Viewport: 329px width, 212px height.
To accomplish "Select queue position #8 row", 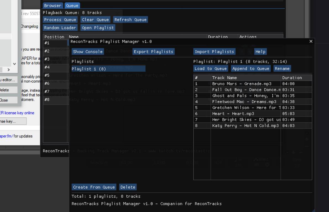I will pos(55,100).
